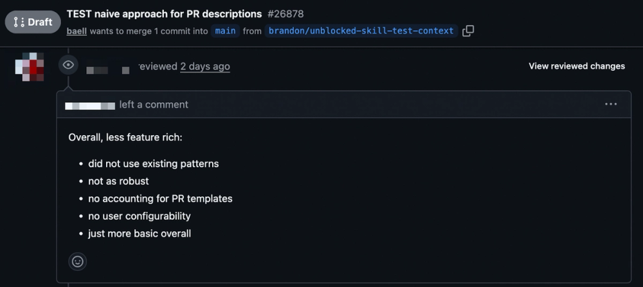Click the 'no accounting for PR templates' bullet

[x=160, y=199]
